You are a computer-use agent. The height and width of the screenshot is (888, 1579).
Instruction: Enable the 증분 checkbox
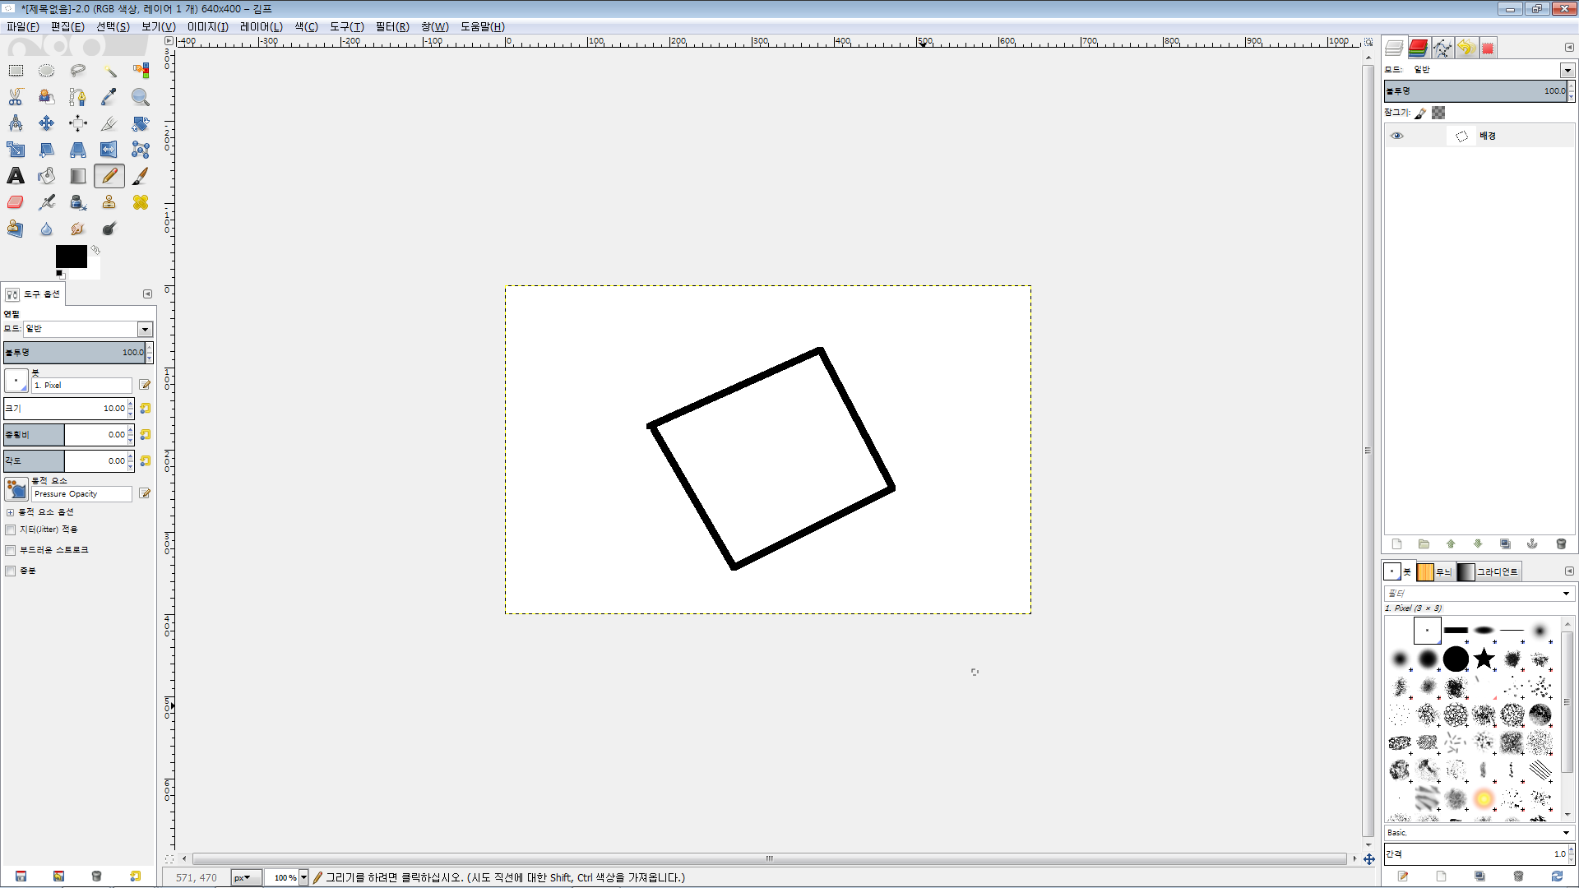tap(11, 571)
